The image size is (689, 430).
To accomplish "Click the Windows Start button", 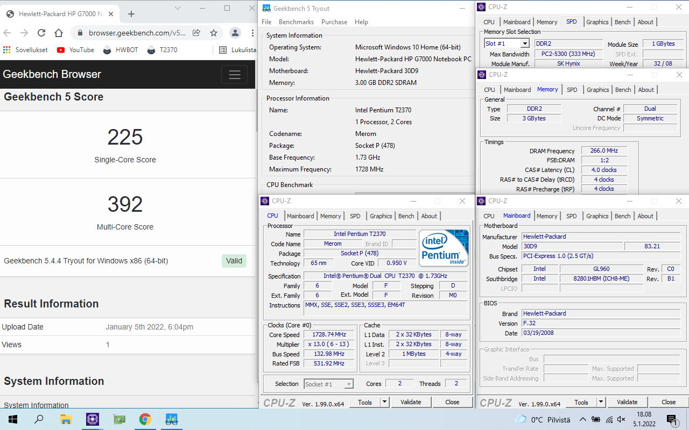I will 13,419.
